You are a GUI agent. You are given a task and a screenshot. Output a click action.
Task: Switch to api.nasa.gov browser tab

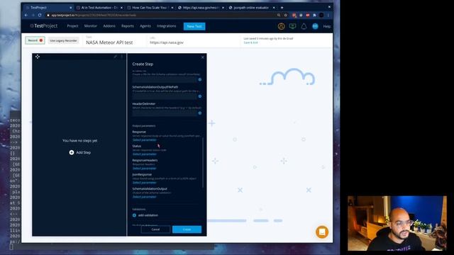[x=200, y=8]
